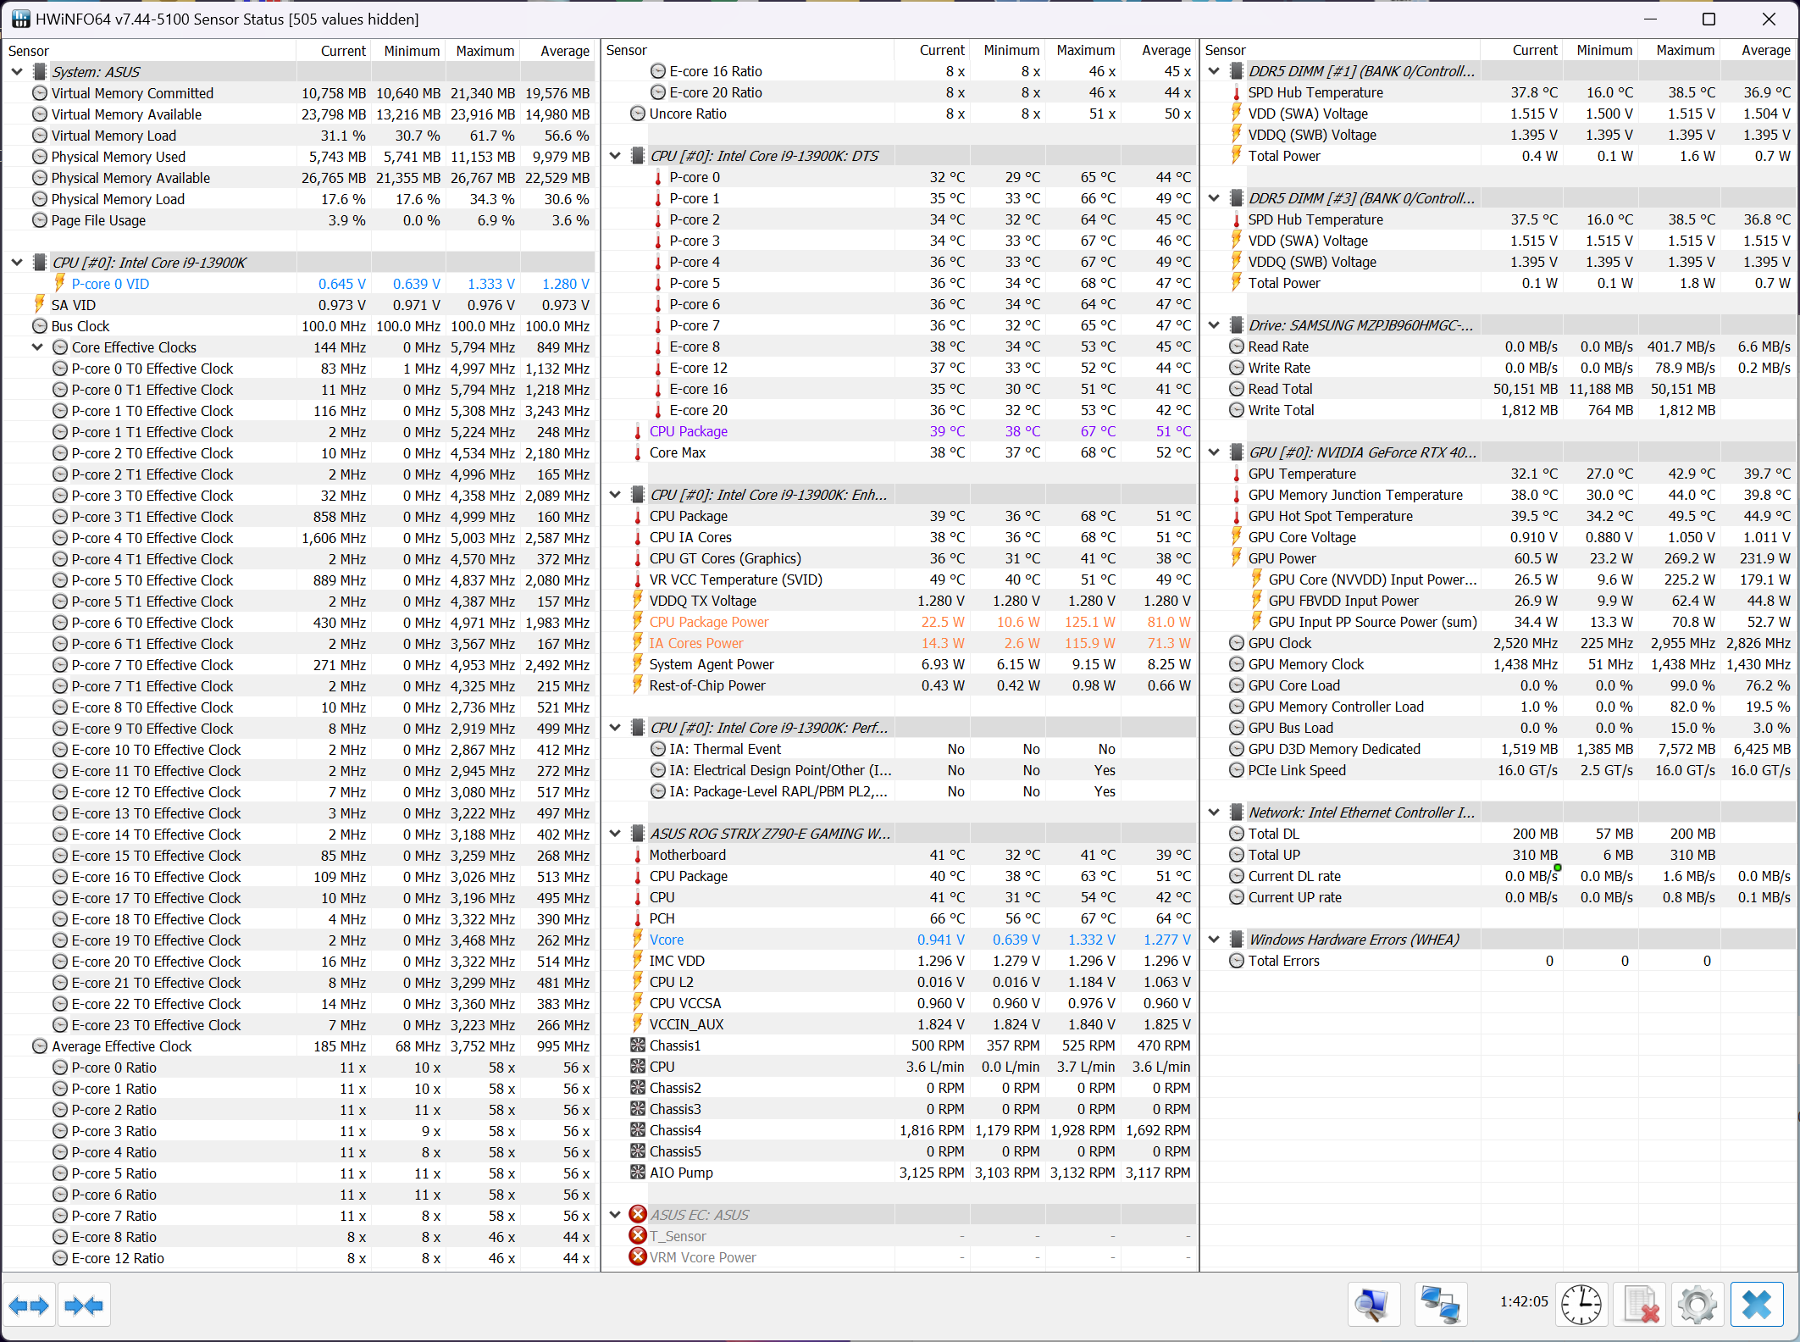Collapse the GPU [#0]: NVIDIA GeForce RTX group
This screenshot has height=1342, width=1800.
coord(1214,452)
